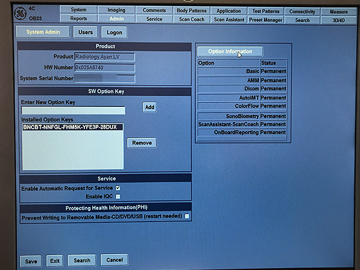The width and height of the screenshot is (360, 270).
Task: Click the Add option key button
Action: (150, 107)
